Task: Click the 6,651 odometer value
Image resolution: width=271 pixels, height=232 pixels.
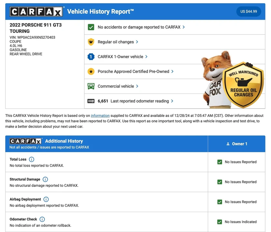Action: (103, 101)
